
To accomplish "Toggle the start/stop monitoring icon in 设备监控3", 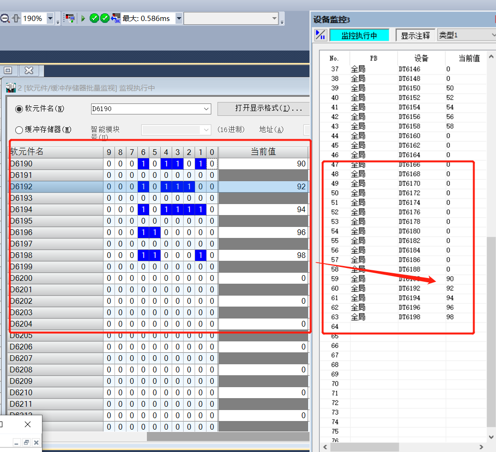I will click(320, 35).
